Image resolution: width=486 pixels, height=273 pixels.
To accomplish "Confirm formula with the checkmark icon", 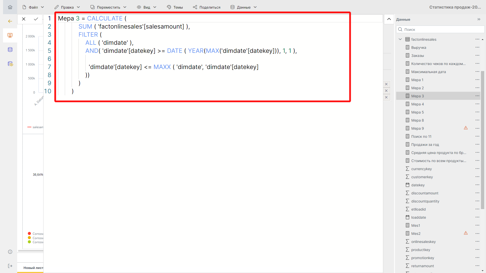I will pyautogui.click(x=36, y=19).
